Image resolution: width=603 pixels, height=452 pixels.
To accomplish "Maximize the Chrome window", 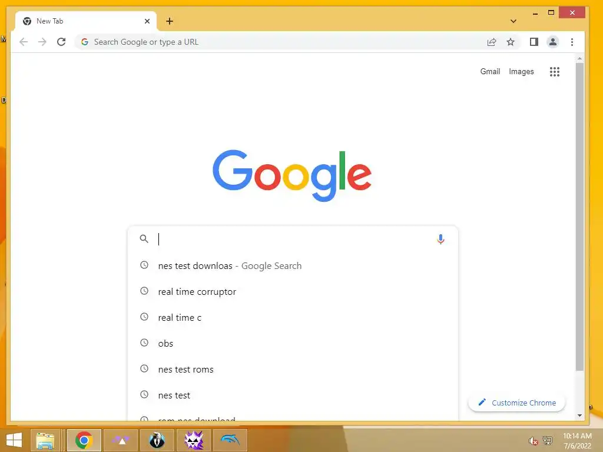I will coord(551,13).
